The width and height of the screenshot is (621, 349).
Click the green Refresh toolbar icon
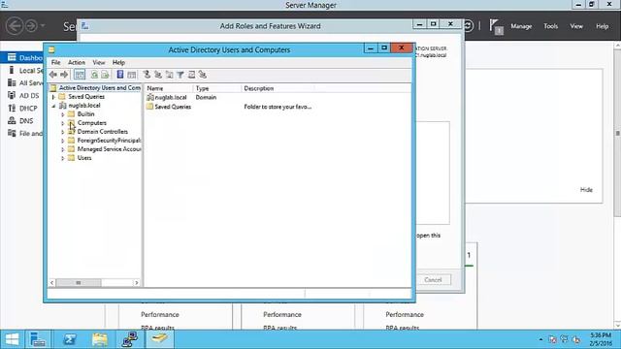[x=94, y=75]
